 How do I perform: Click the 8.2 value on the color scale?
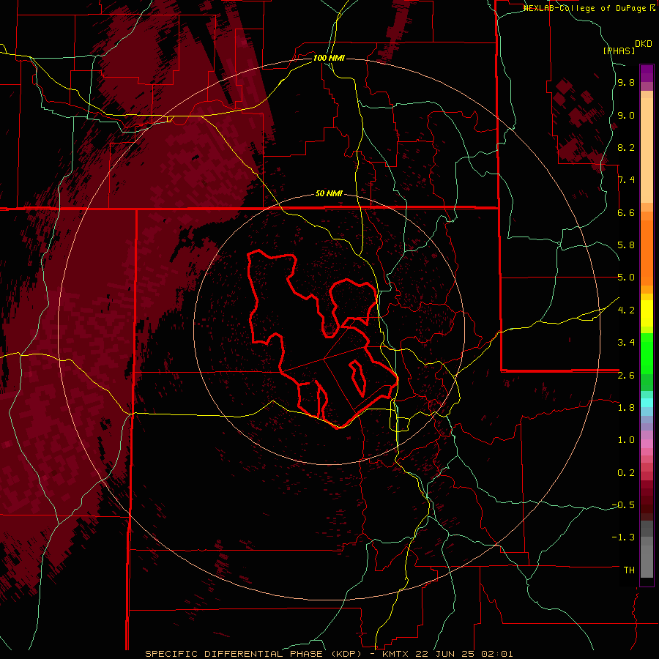626,148
